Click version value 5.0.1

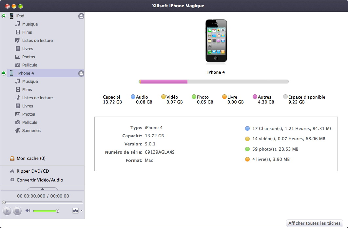[x=150, y=144]
